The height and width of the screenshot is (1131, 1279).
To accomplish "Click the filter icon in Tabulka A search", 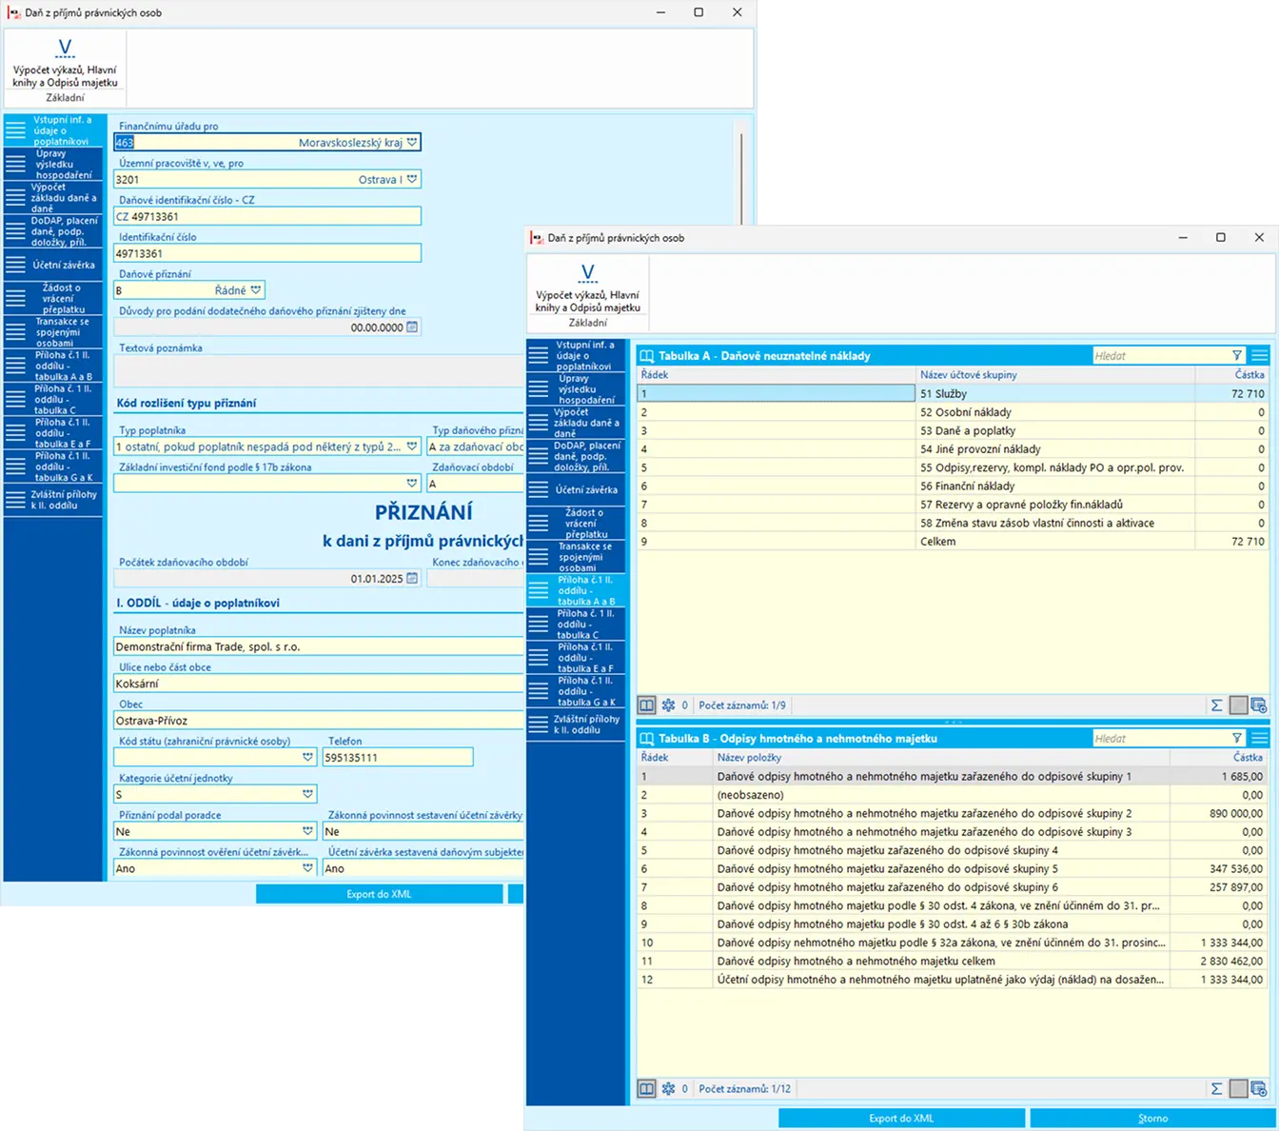I will pyautogui.click(x=1236, y=356).
